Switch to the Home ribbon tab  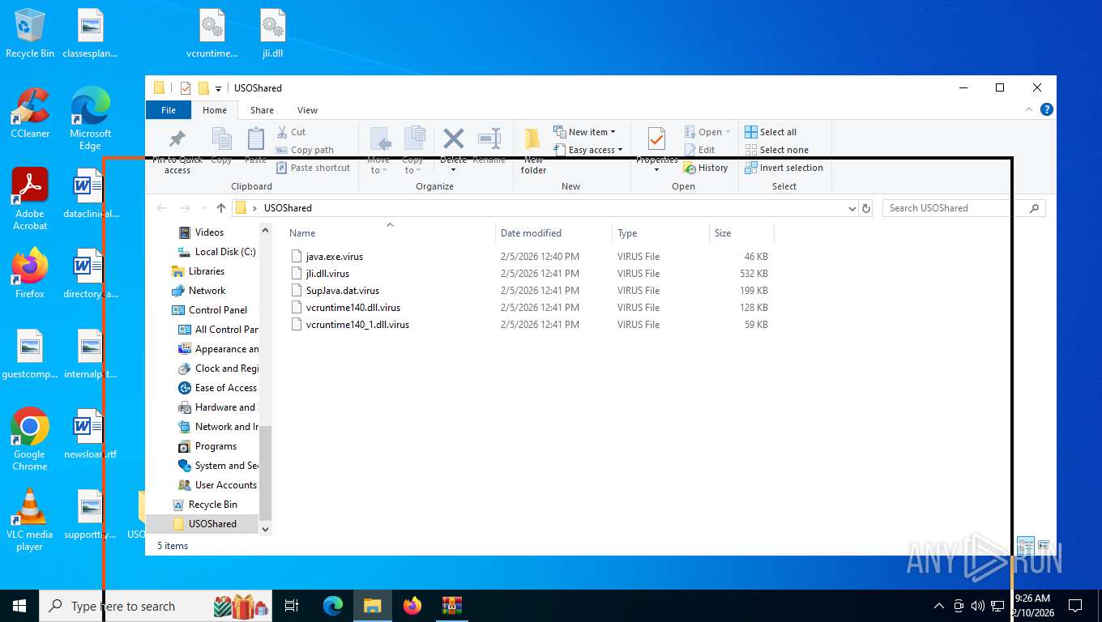[215, 110]
